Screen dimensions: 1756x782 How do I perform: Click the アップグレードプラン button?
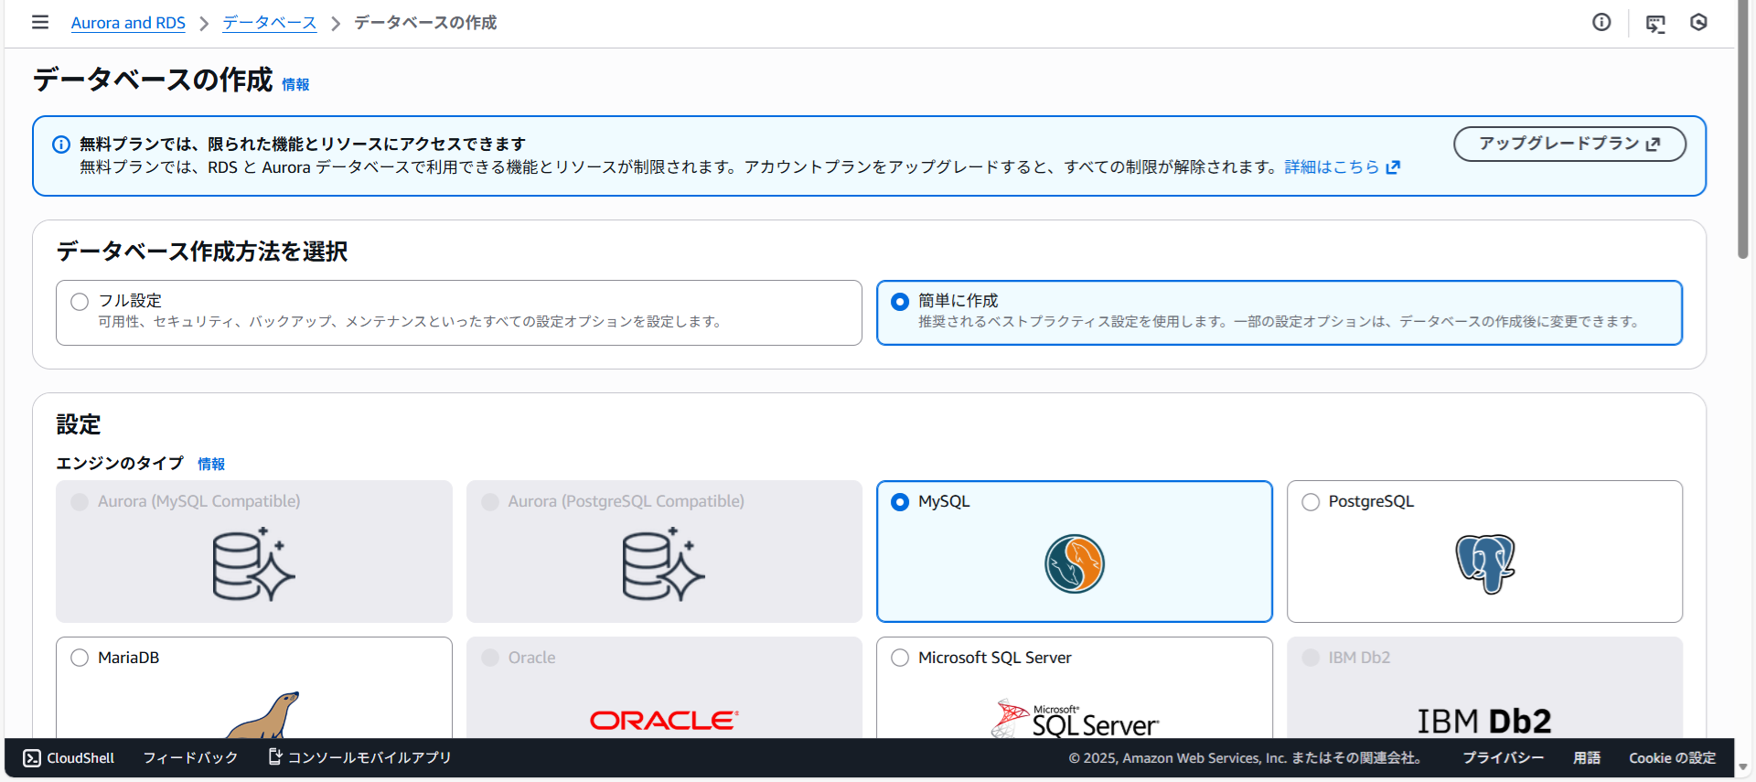(1569, 144)
